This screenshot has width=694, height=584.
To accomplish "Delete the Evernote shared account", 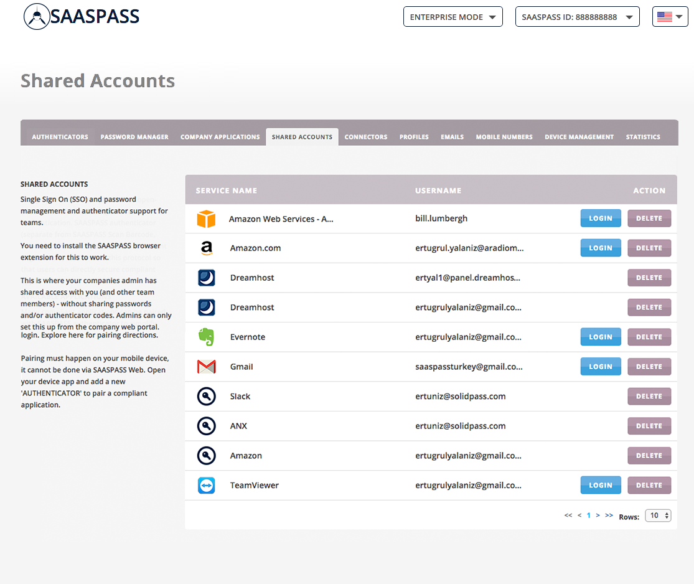I will tap(649, 337).
